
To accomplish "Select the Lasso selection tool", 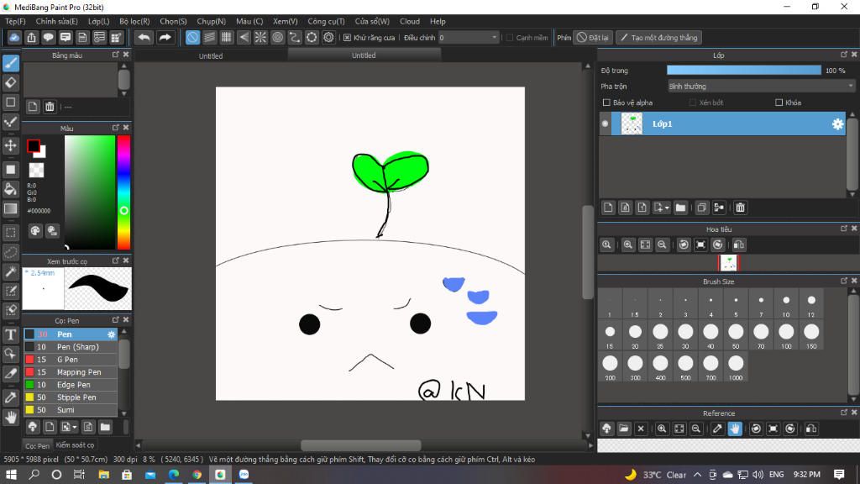I will coord(10,252).
